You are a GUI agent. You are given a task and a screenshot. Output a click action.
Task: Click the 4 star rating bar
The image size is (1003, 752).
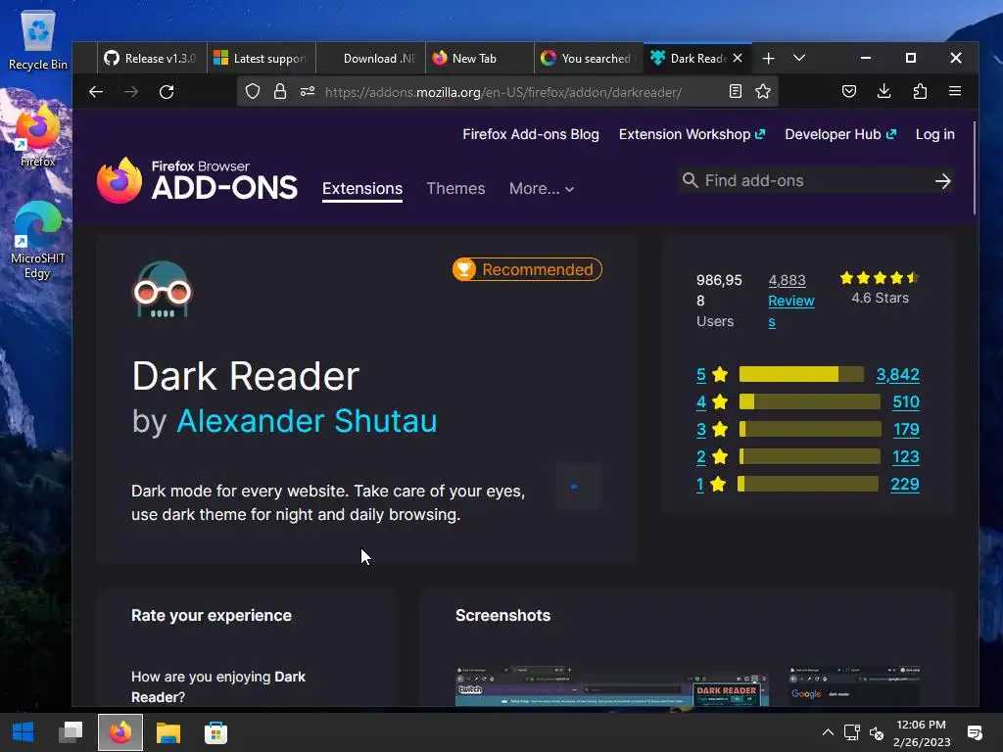point(809,401)
